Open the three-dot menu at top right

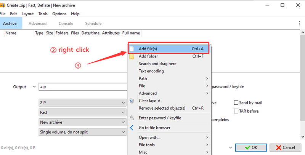299,24
